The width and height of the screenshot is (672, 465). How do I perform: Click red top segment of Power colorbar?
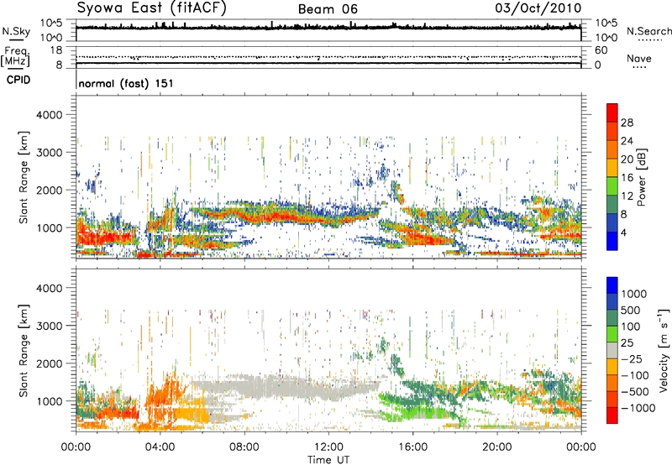612,113
